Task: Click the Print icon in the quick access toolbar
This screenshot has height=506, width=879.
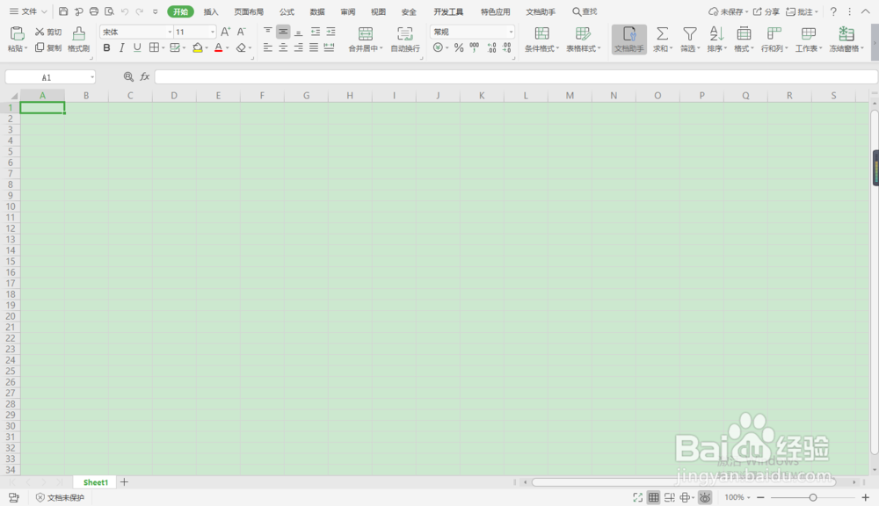Action: coord(94,11)
